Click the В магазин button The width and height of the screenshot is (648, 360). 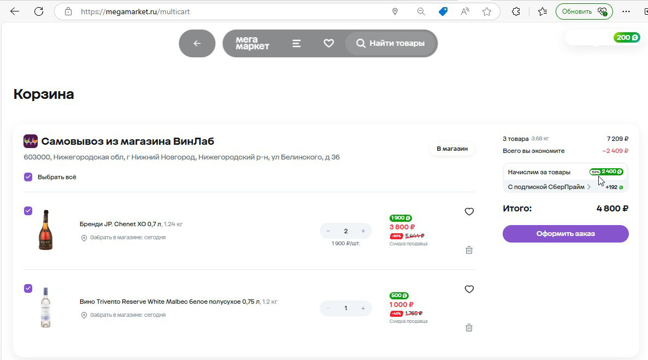click(x=452, y=149)
